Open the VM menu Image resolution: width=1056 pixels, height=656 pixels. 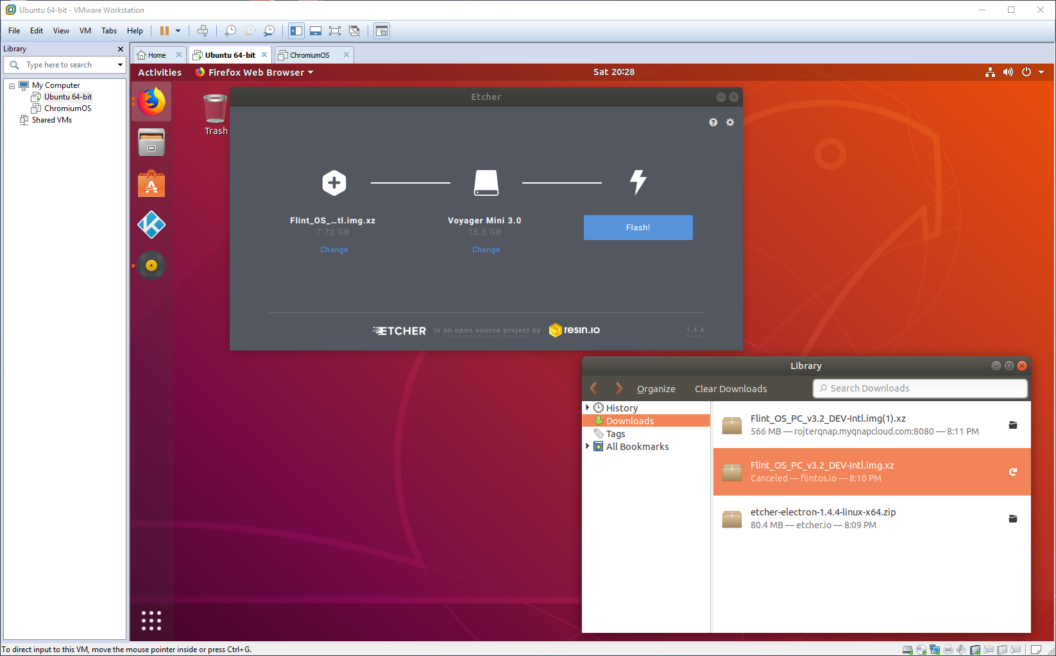(85, 31)
